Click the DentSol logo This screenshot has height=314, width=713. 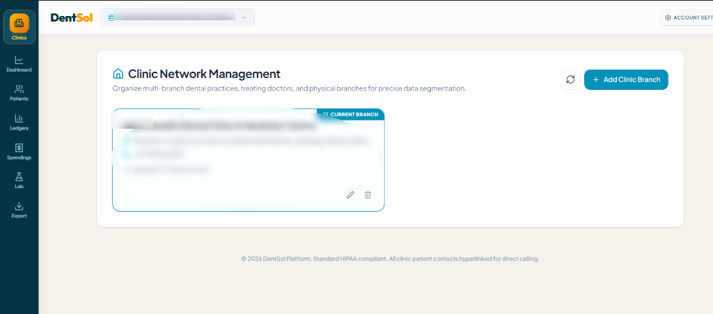point(72,17)
